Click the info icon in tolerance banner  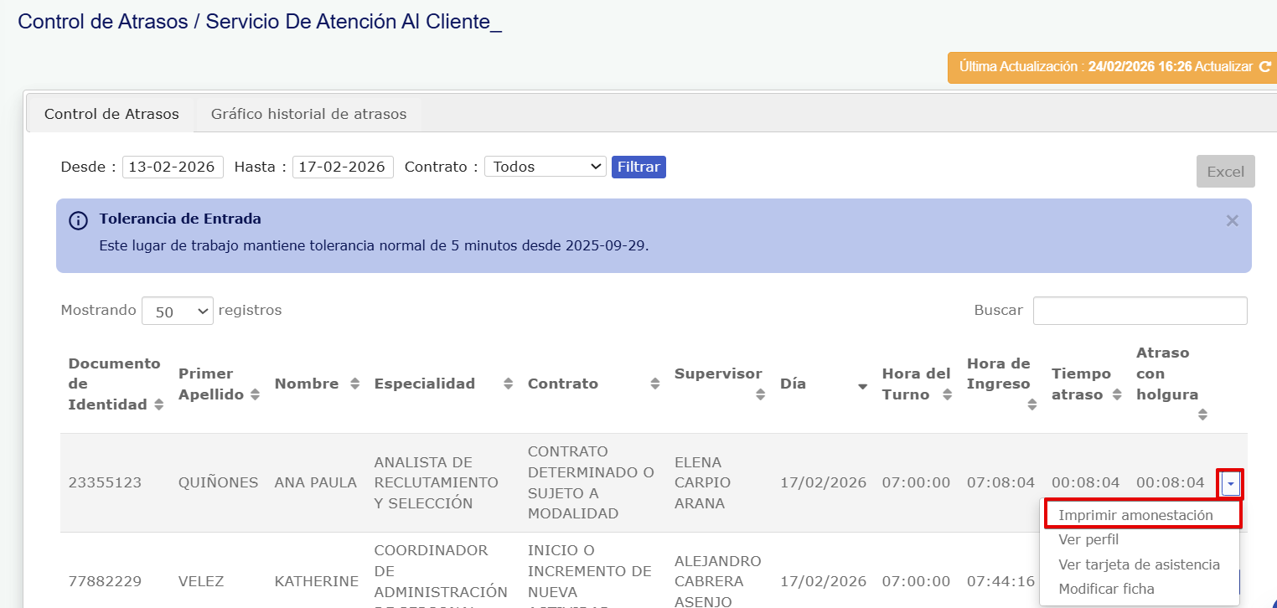click(x=78, y=221)
